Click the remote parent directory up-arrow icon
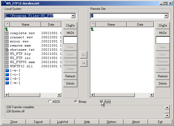 [x=92, y=29]
